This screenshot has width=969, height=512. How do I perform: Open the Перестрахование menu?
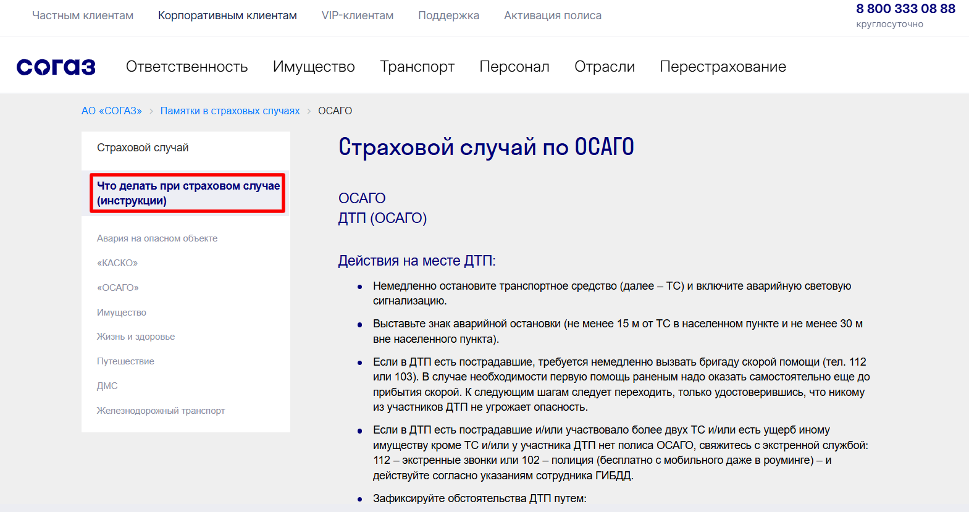click(723, 67)
